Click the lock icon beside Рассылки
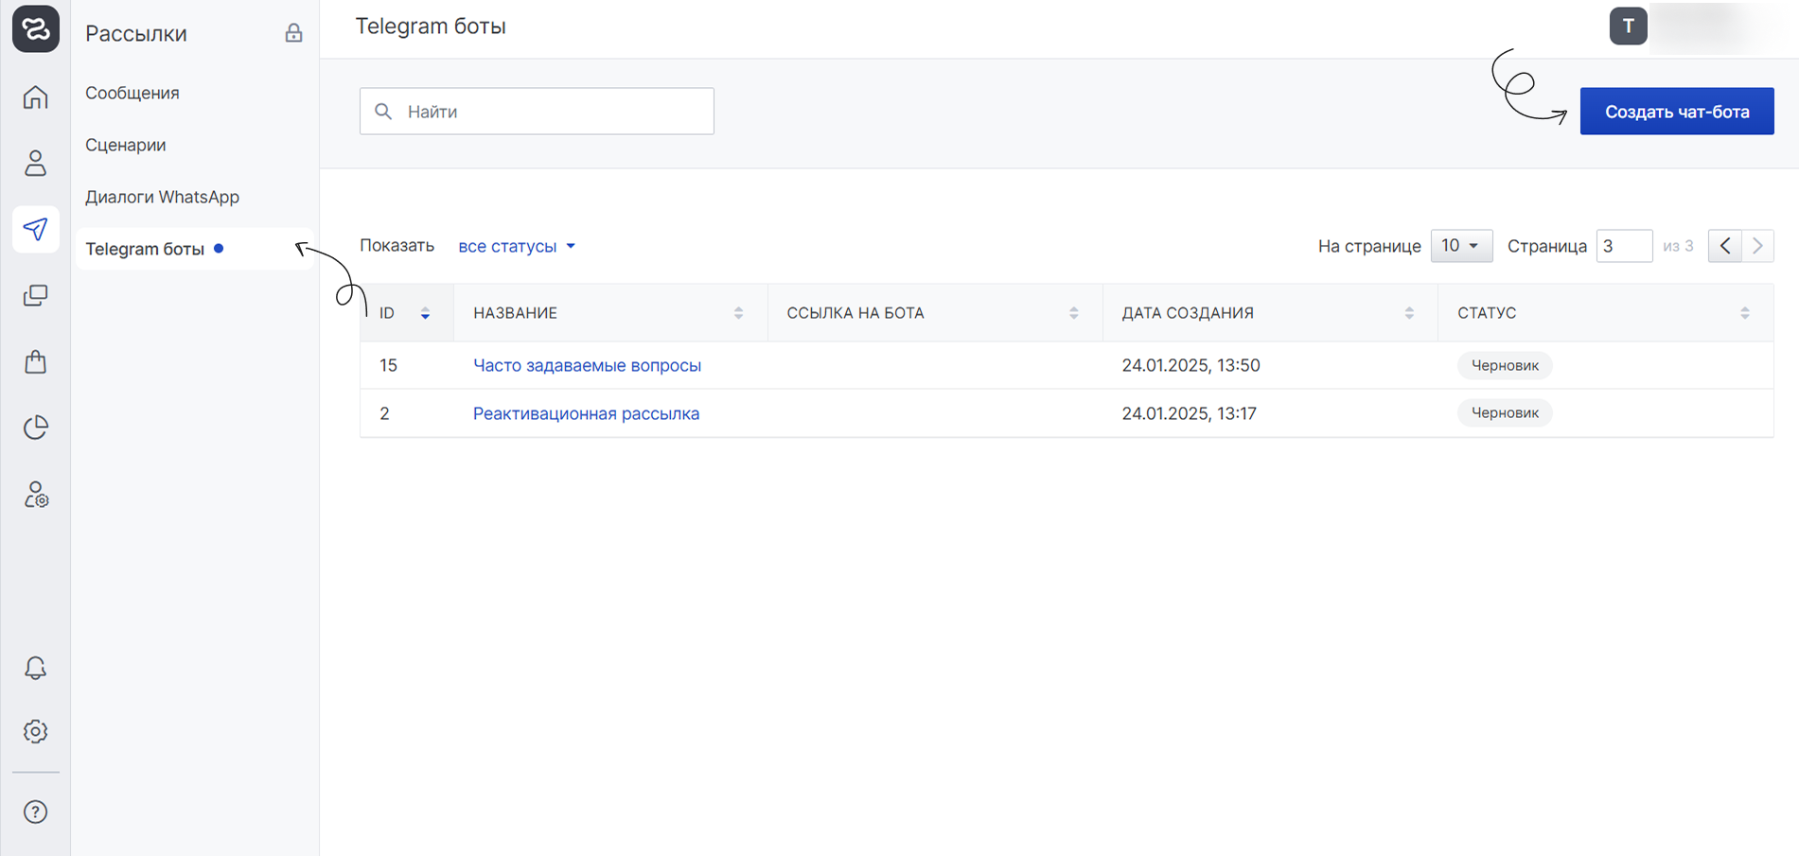Screen dimensions: 1799x856 [x=293, y=33]
